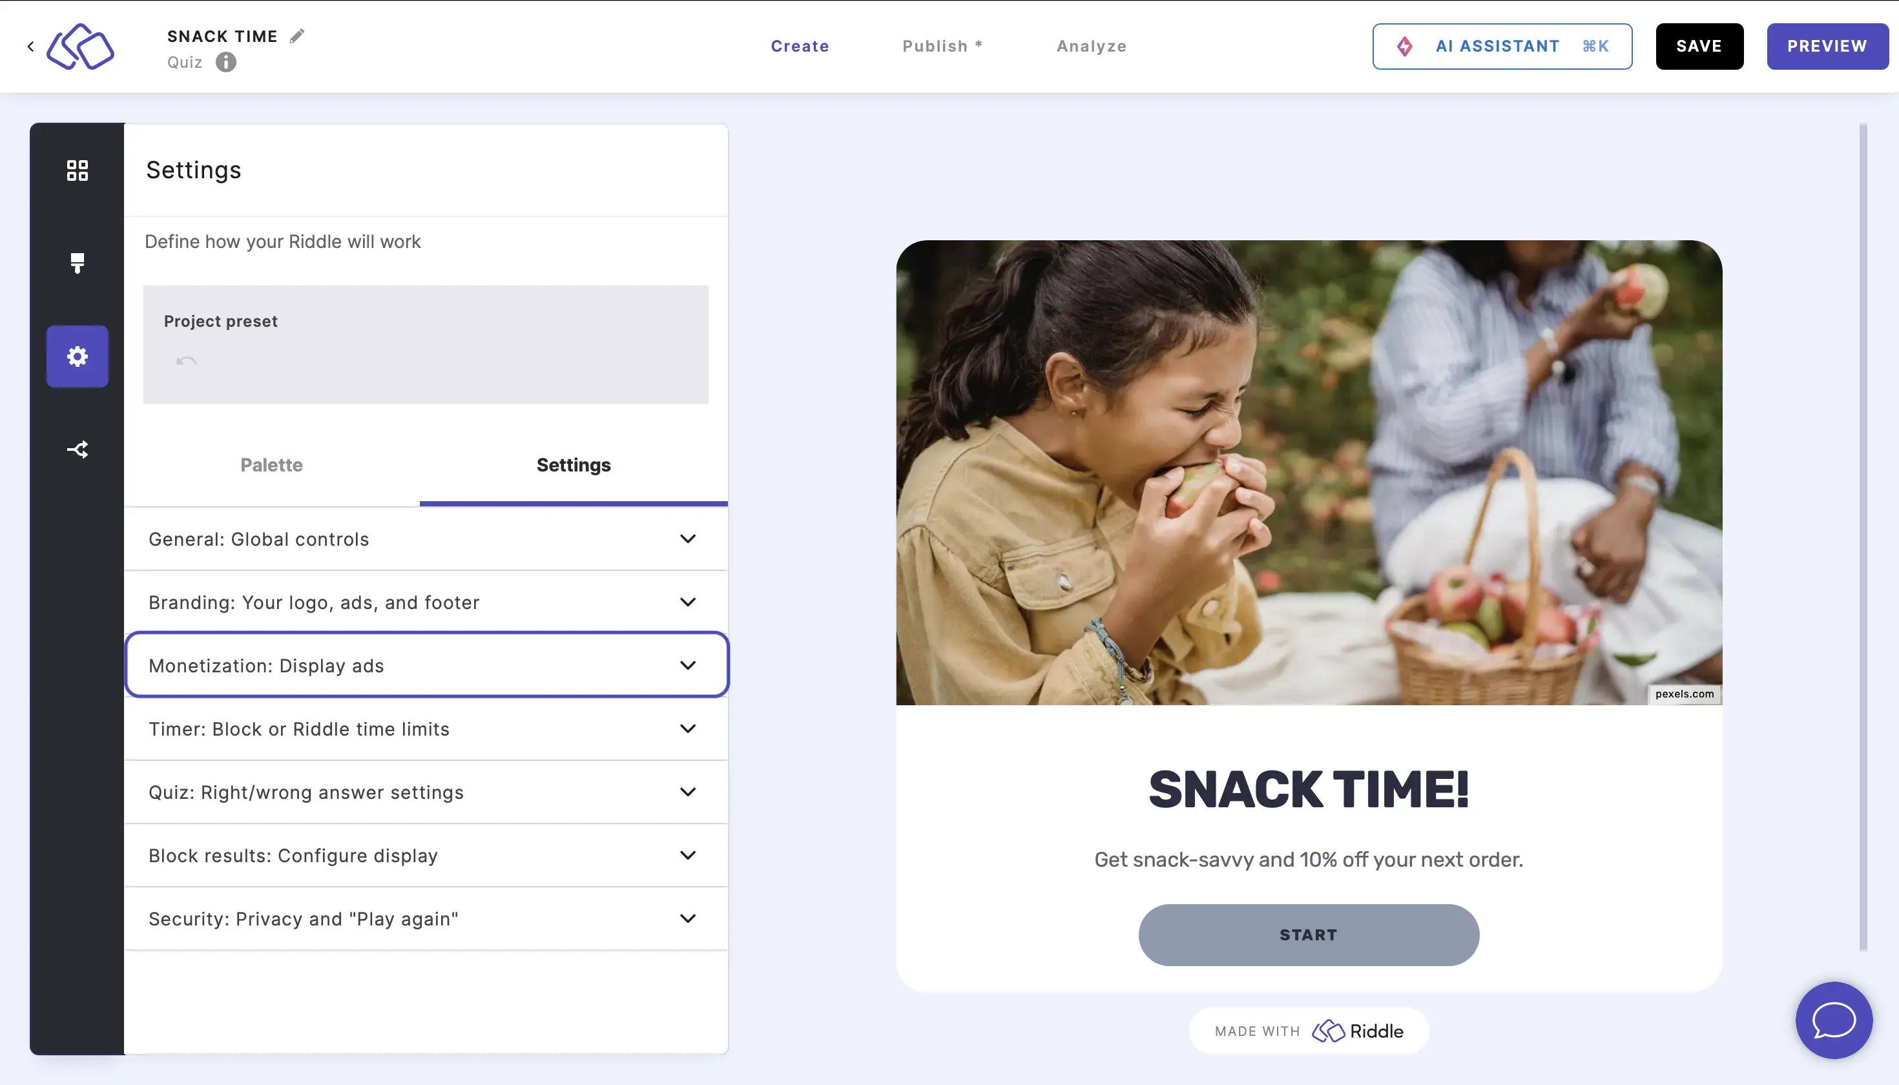Screen dimensions: 1899x1085
Task: Click the PREVIEW button
Action: tap(1827, 46)
